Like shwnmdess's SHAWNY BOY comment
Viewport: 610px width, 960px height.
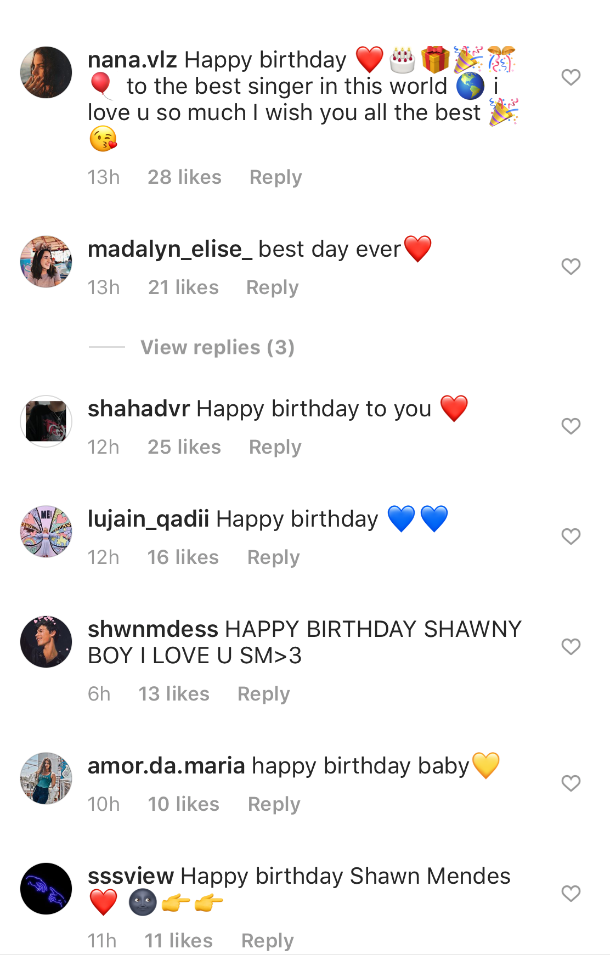(x=571, y=647)
